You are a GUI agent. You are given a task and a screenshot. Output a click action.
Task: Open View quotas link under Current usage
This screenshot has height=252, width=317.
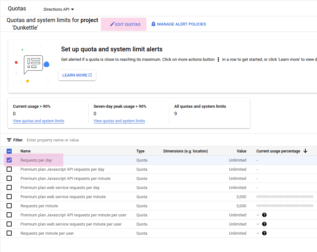pyautogui.click(x=38, y=121)
